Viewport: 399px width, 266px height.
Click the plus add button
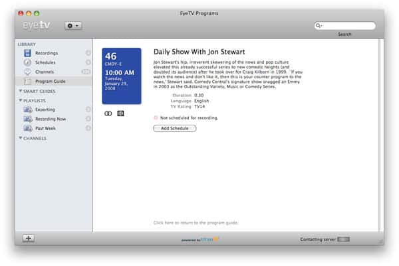29,238
